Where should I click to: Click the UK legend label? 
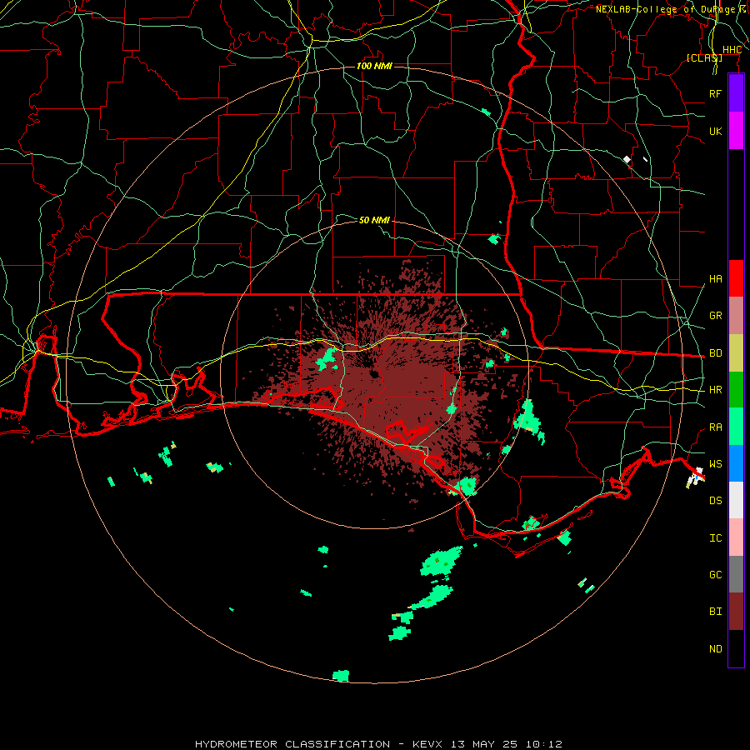[x=715, y=131]
